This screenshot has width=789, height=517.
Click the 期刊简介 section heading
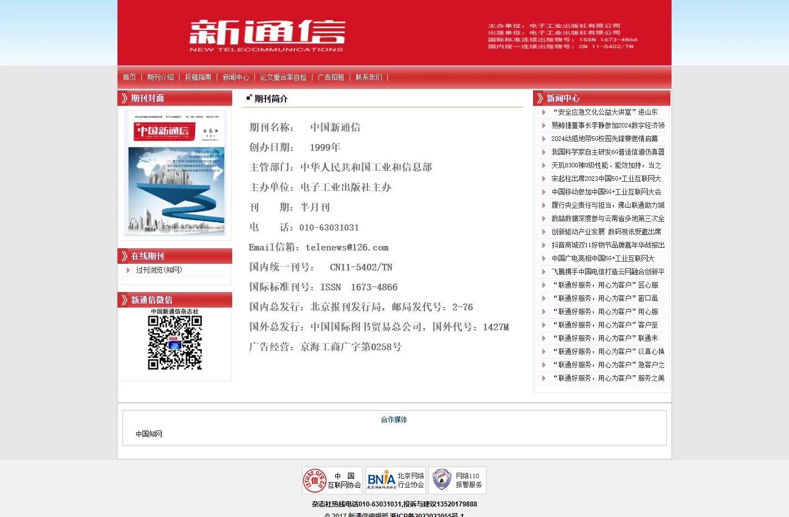click(x=271, y=99)
